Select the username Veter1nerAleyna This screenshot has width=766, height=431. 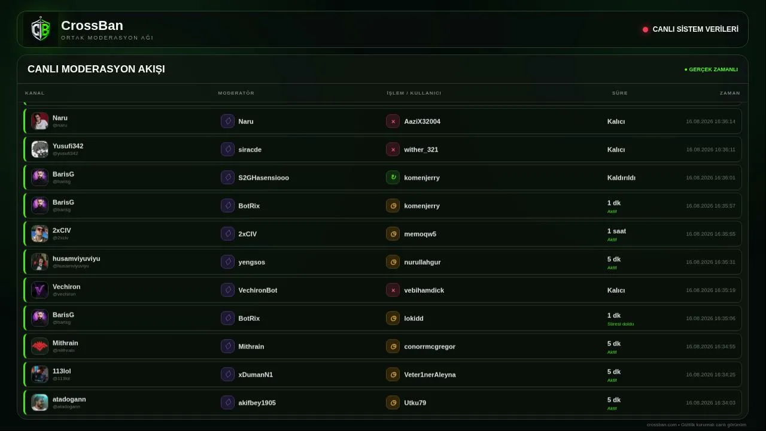pyautogui.click(x=430, y=375)
